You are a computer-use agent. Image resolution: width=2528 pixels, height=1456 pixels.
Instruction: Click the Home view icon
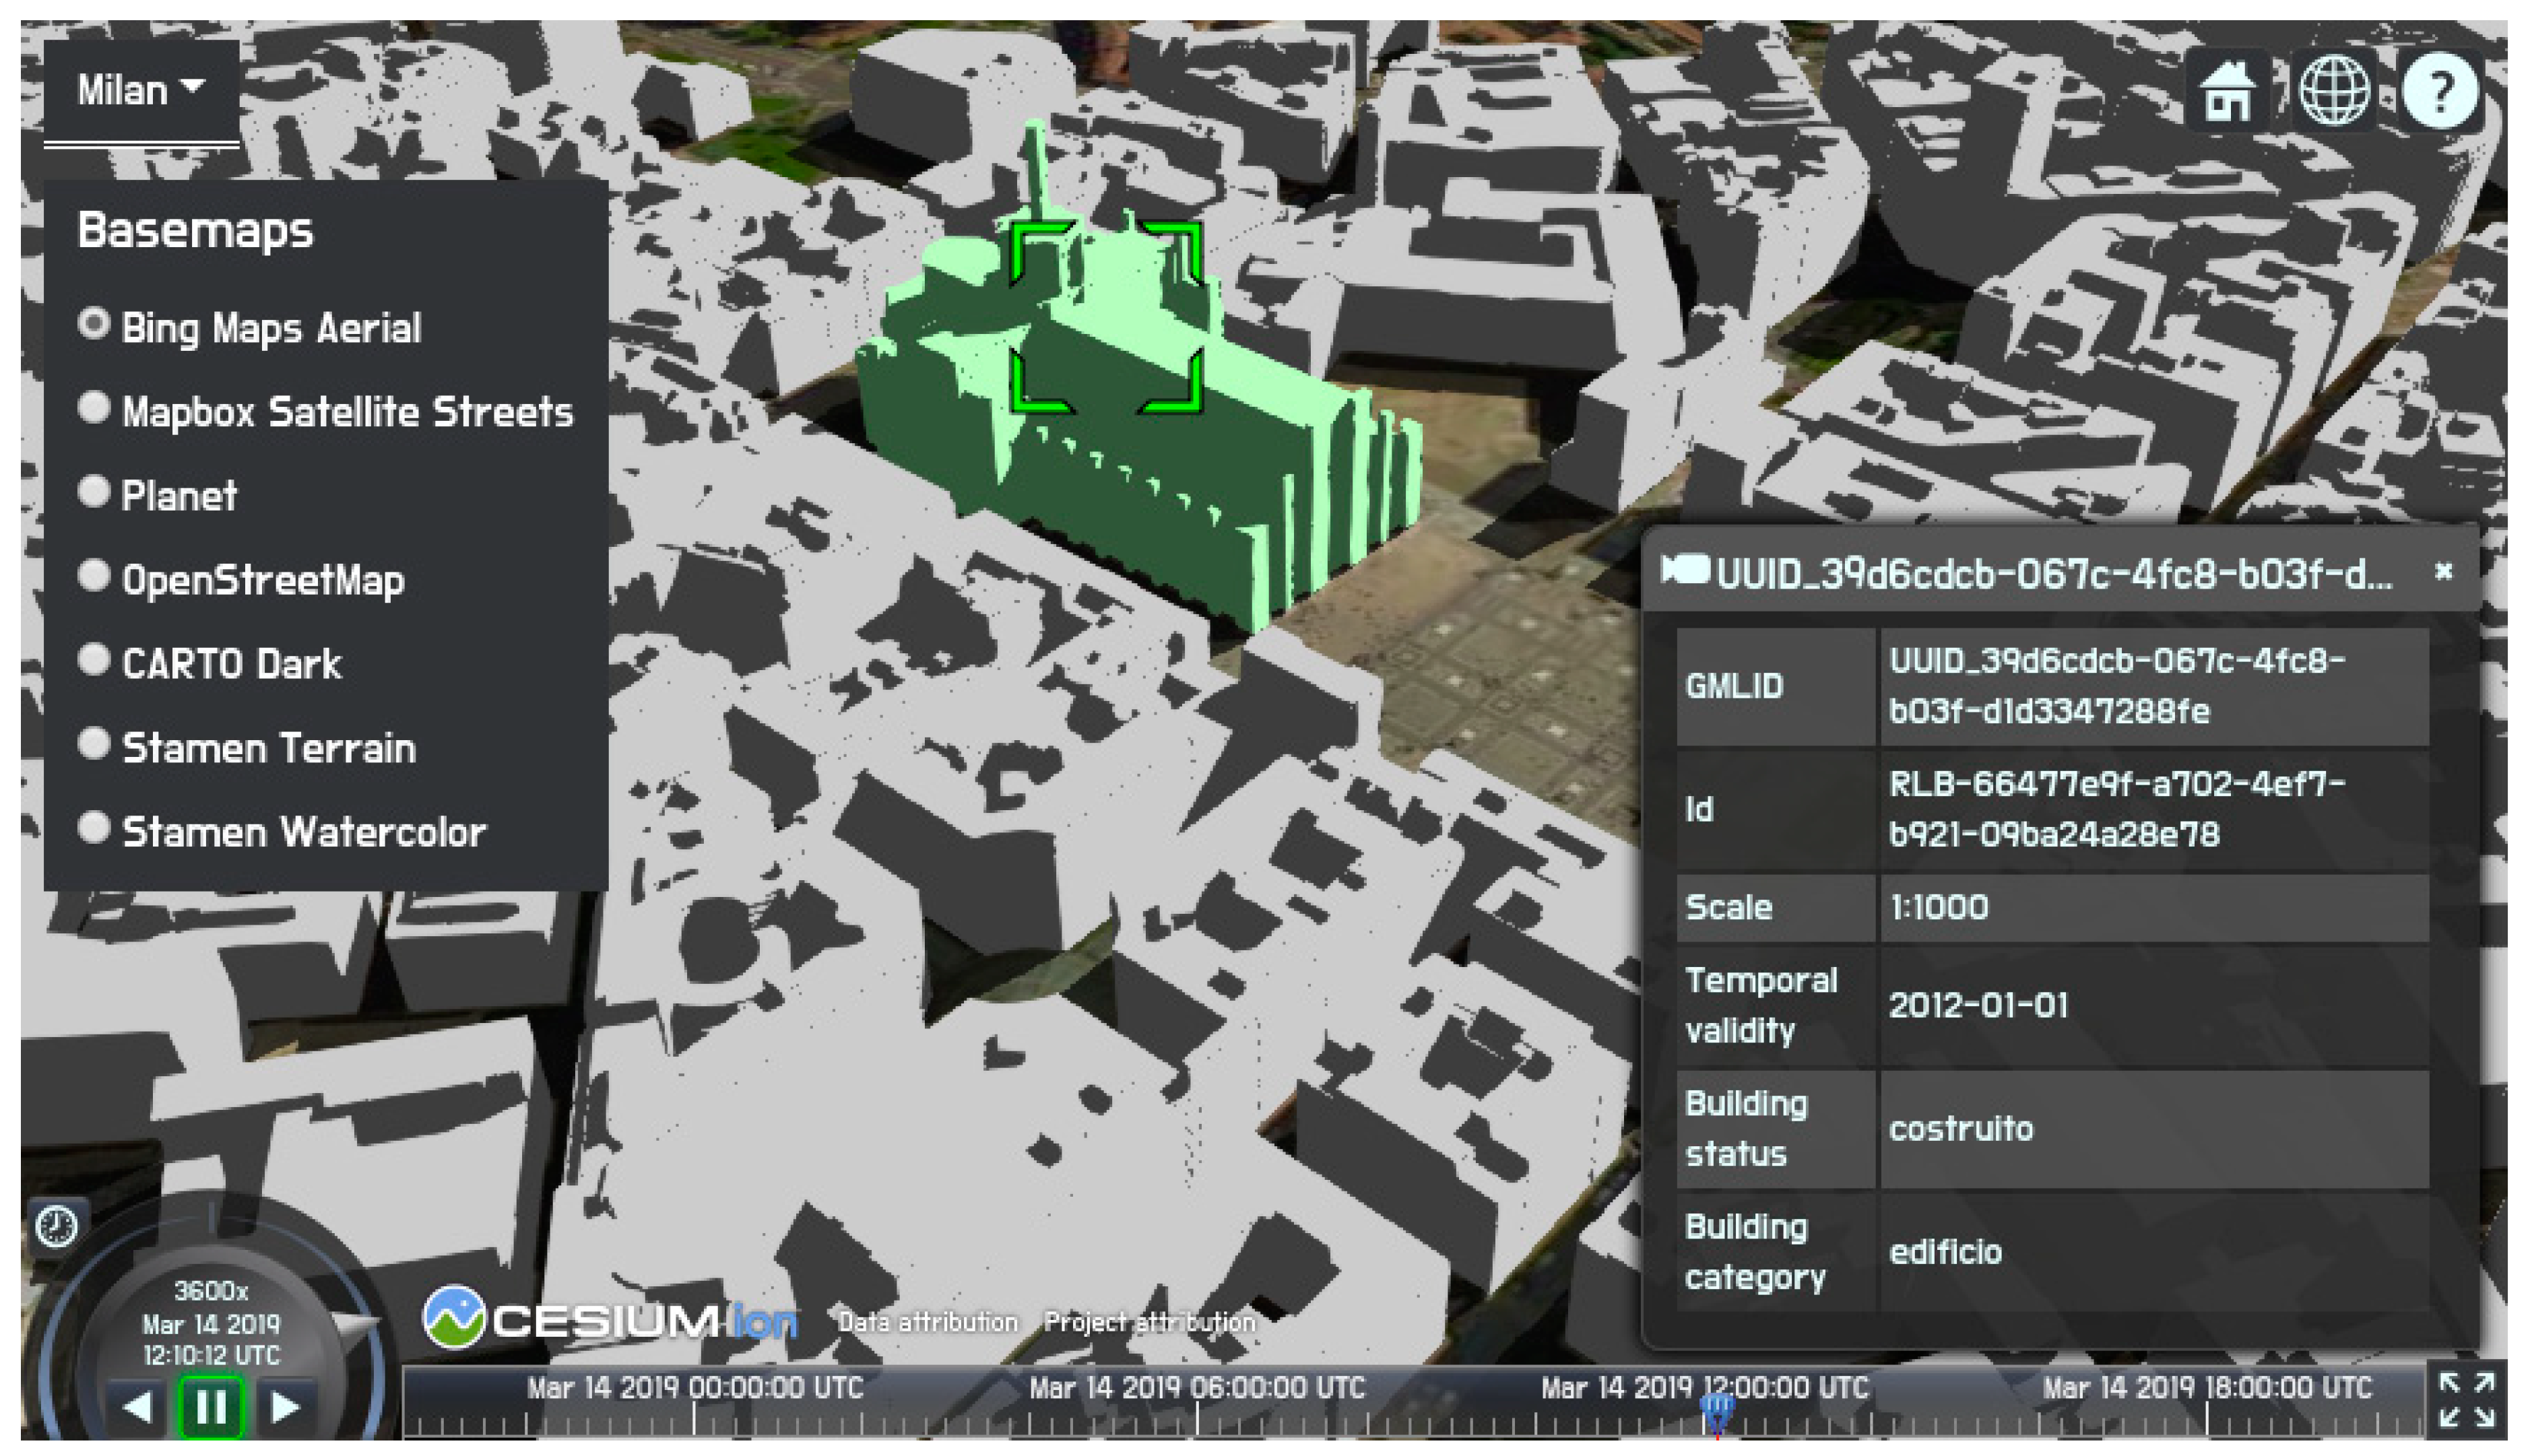coord(2228,92)
